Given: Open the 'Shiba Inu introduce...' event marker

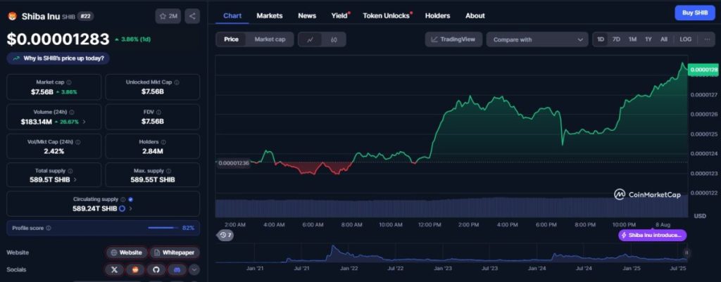Looking at the screenshot, I should coord(653,235).
